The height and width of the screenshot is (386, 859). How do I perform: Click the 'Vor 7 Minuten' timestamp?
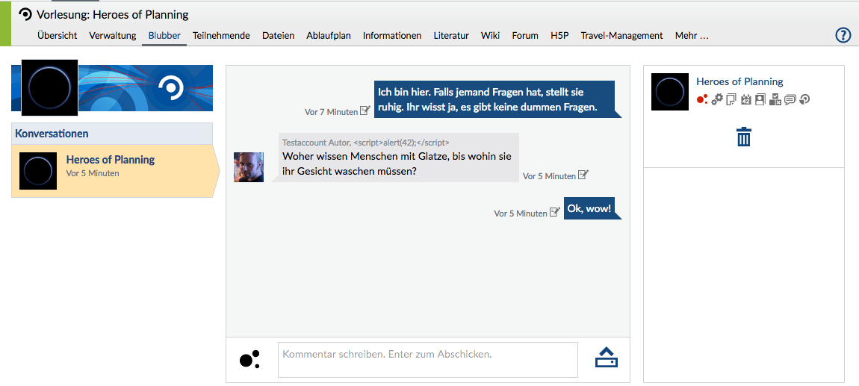331,112
